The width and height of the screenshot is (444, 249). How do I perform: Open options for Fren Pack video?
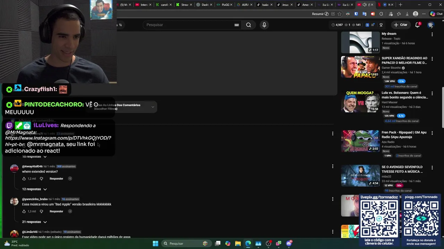[x=432, y=133]
